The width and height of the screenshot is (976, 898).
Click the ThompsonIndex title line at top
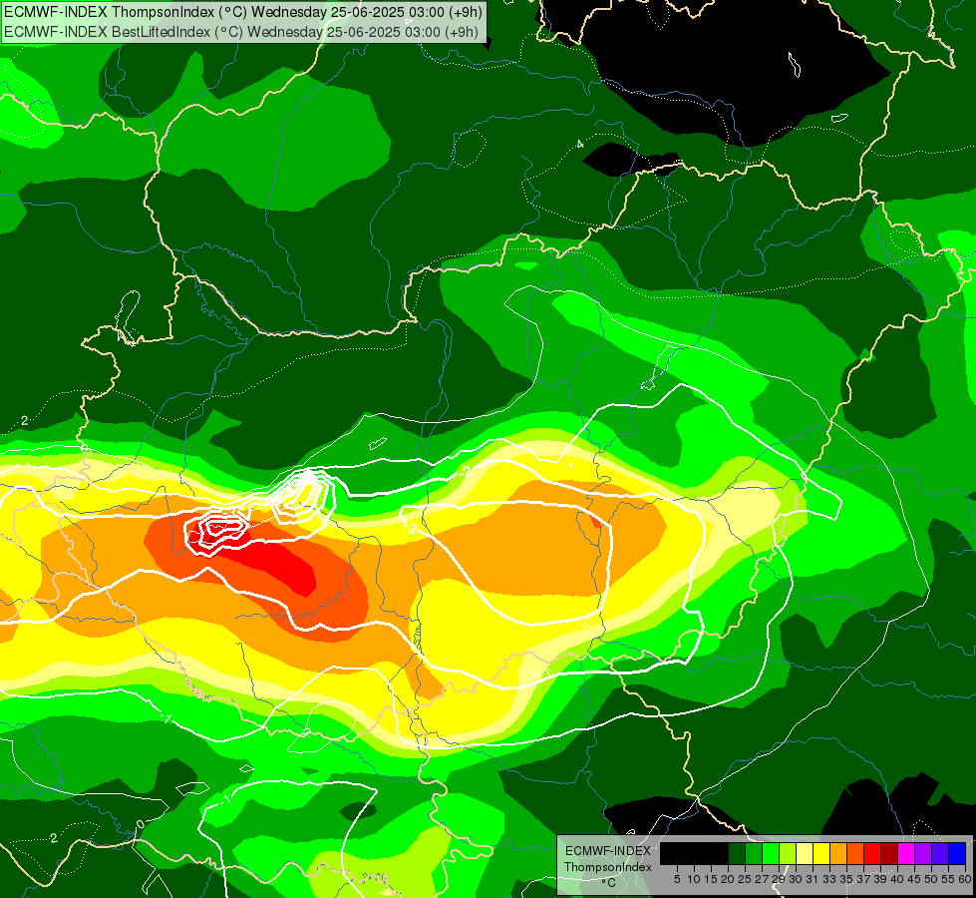[x=242, y=11]
